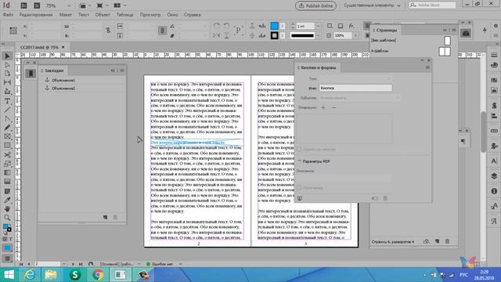Click the paragraph mark floating panel icon
The image size is (501, 282).
[463, 141]
